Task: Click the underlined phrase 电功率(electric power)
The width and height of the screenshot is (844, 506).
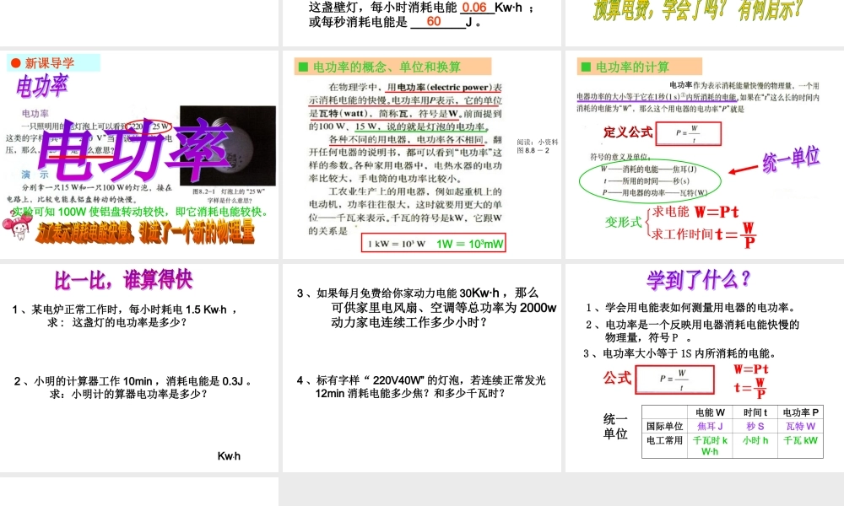Action: point(445,87)
